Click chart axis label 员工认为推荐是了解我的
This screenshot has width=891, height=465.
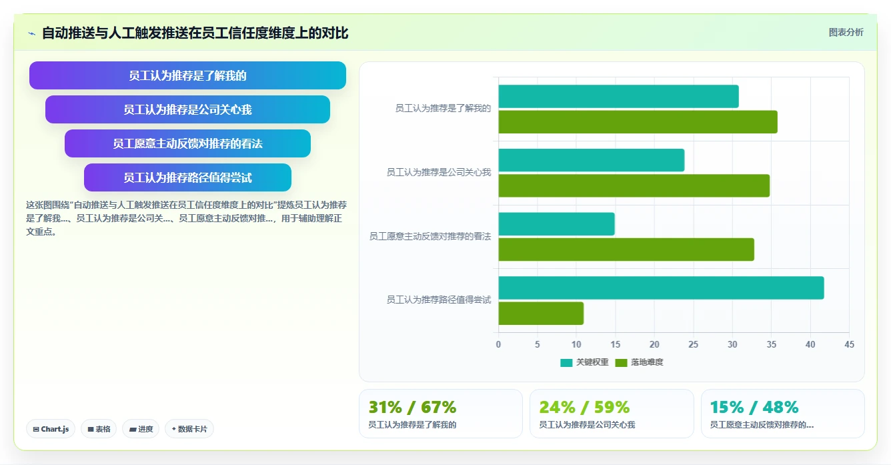pos(443,108)
